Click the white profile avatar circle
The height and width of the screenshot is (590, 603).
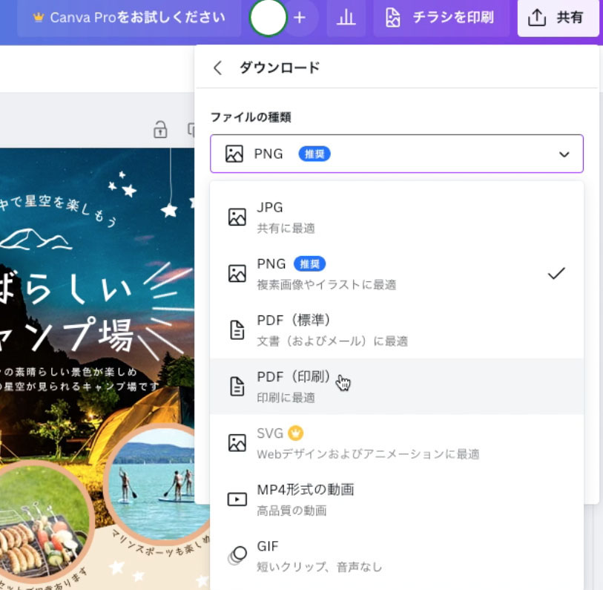click(x=268, y=17)
